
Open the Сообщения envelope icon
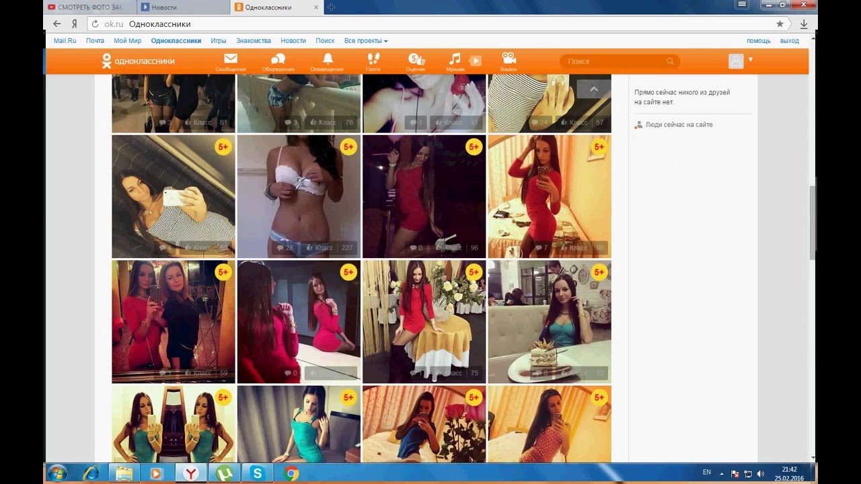(231, 58)
